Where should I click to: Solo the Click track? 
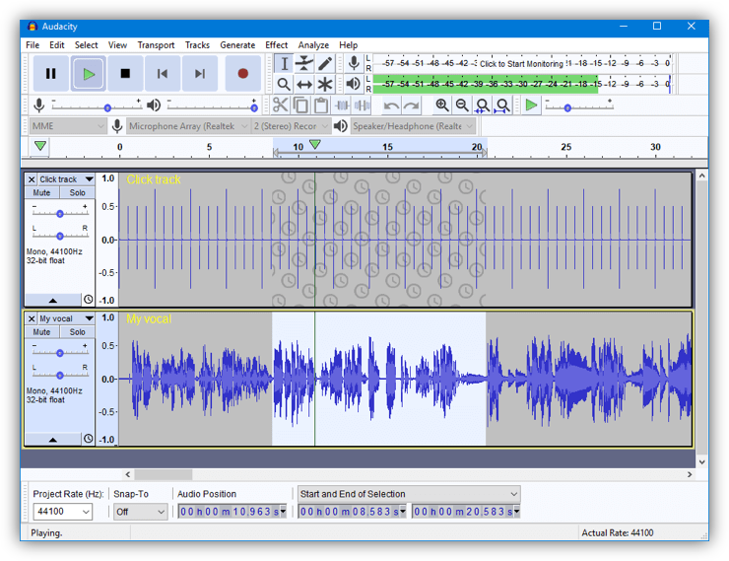click(x=77, y=192)
